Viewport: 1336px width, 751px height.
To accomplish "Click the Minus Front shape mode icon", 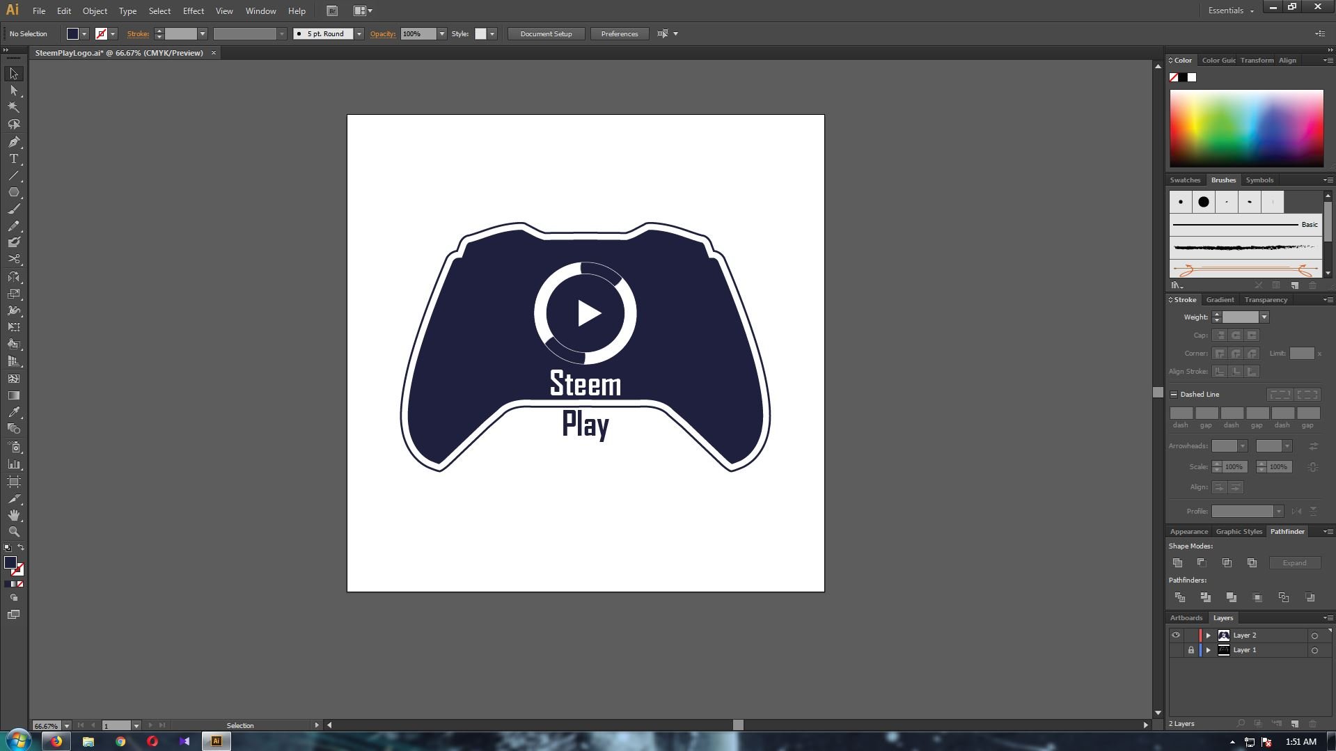I will (x=1202, y=562).
